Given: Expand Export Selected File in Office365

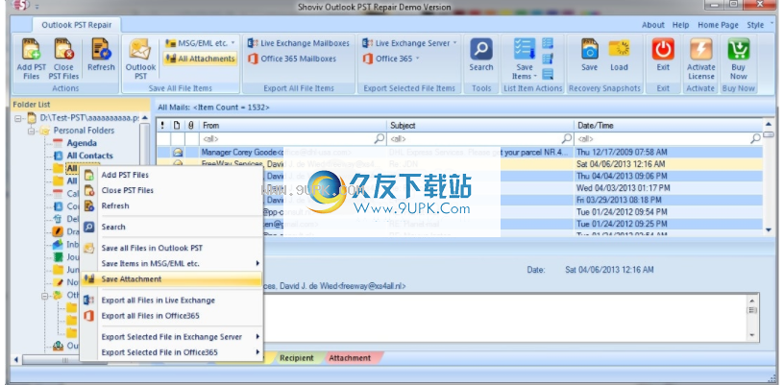Looking at the screenshot, I should pyautogui.click(x=171, y=352).
